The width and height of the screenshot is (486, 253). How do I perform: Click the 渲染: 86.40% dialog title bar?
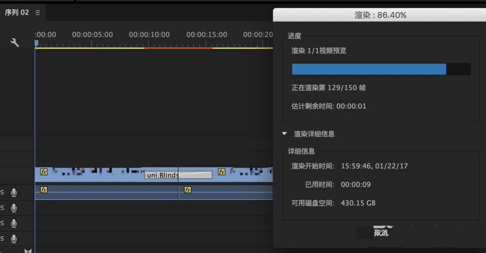tap(380, 15)
